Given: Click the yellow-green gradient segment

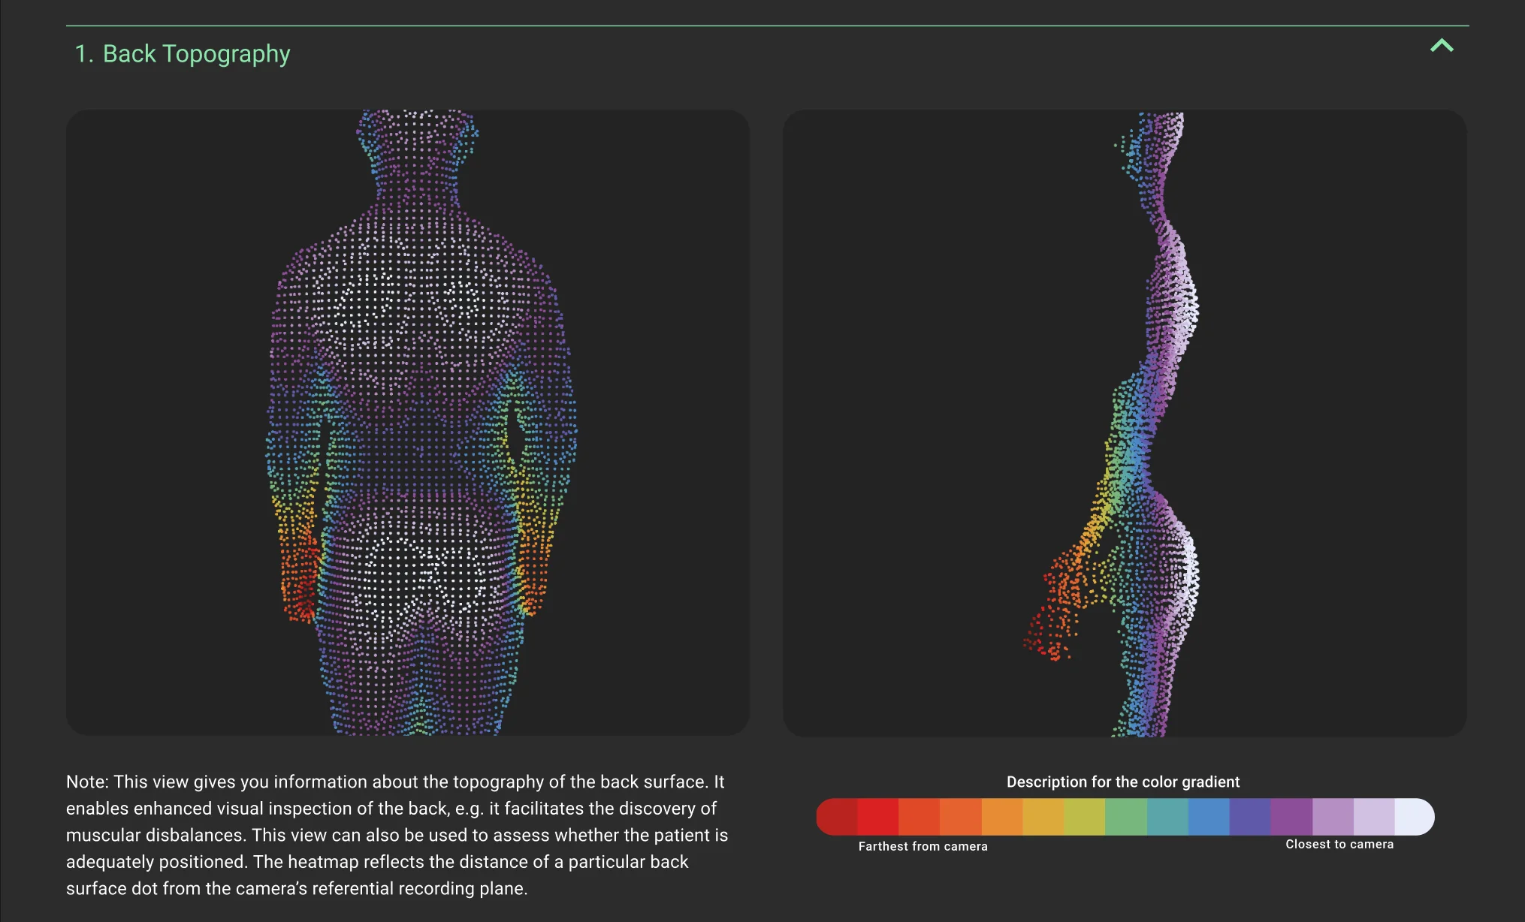Looking at the screenshot, I should point(1085,817).
